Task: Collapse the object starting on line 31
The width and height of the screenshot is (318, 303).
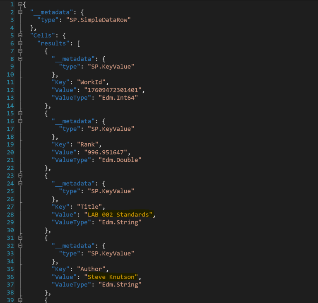Action: (20, 238)
